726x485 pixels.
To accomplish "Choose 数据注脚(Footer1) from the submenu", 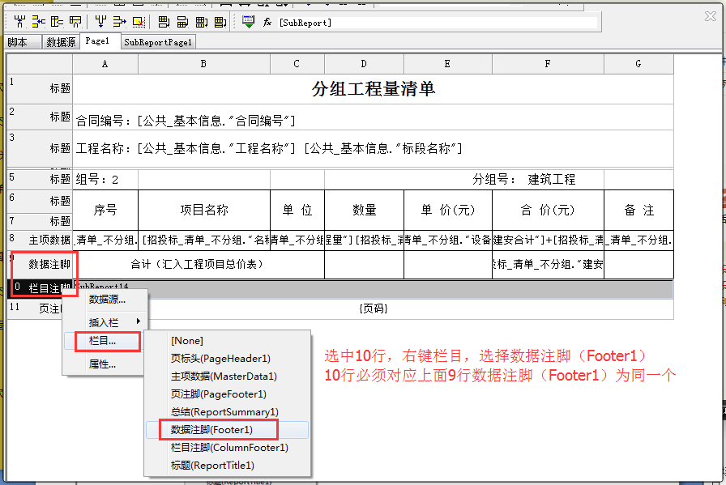I will click(x=211, y=429).
